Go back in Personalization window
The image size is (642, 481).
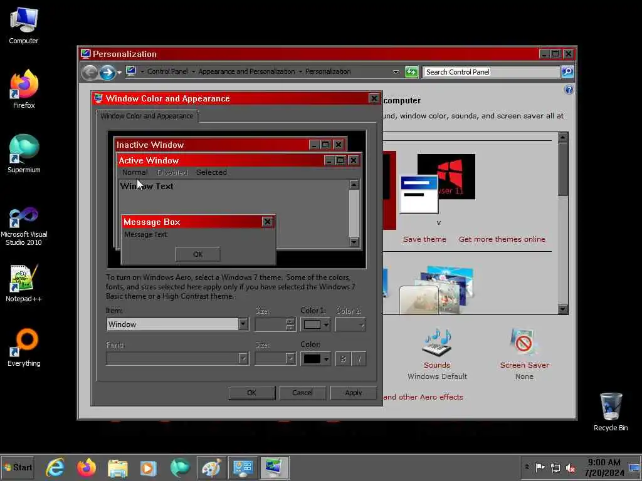[90, 73]
